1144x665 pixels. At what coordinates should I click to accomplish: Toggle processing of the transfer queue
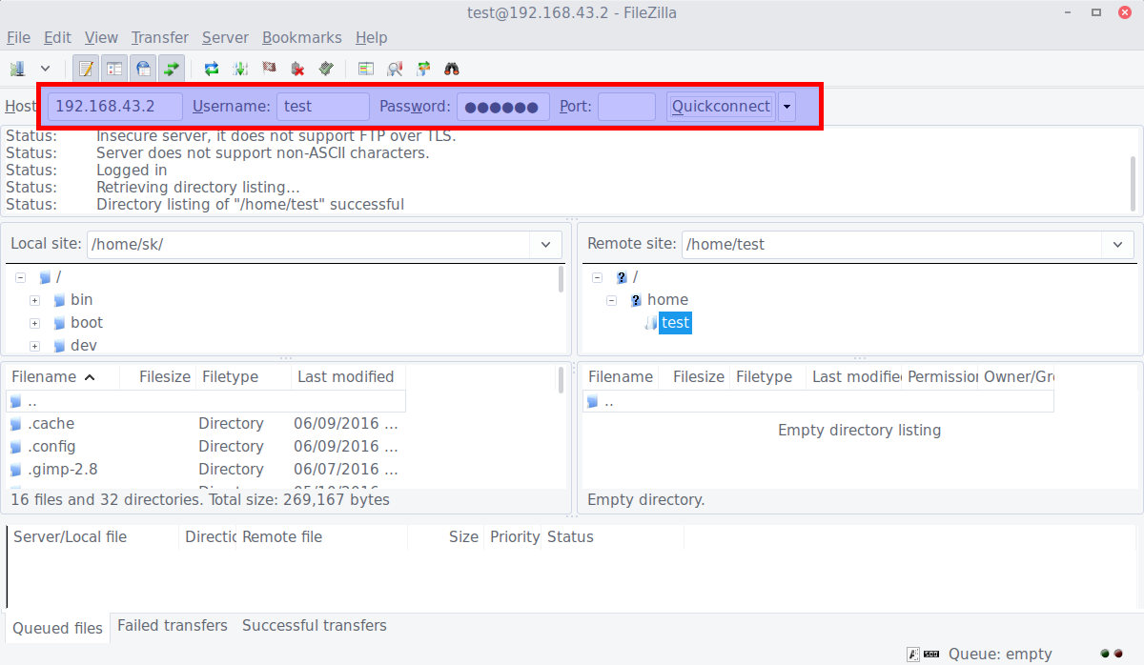240,69
